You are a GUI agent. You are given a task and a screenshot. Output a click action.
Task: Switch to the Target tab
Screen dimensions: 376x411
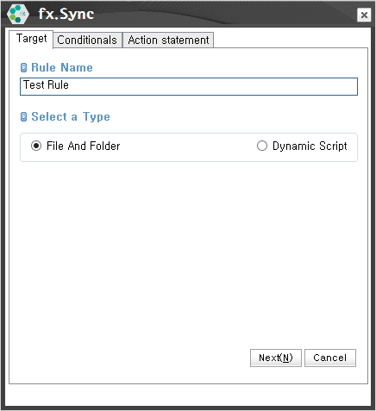[x=31, y=39]
